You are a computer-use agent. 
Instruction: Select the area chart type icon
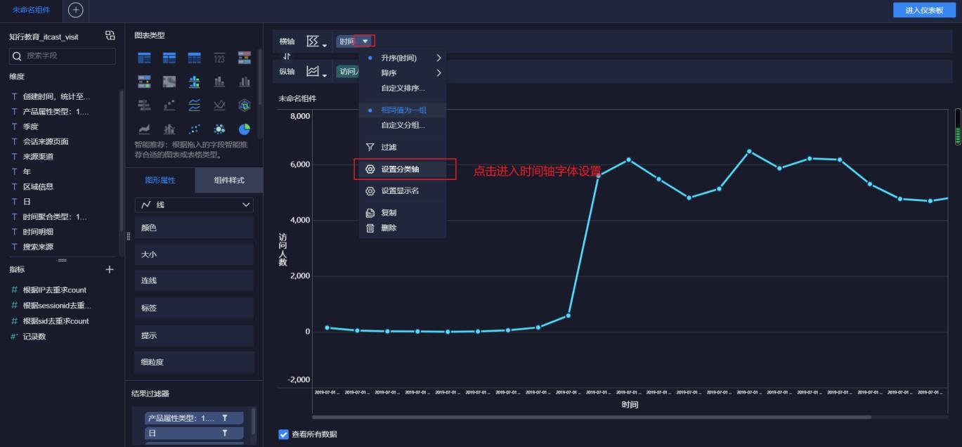pyautogui.click(x=145, y=129)
